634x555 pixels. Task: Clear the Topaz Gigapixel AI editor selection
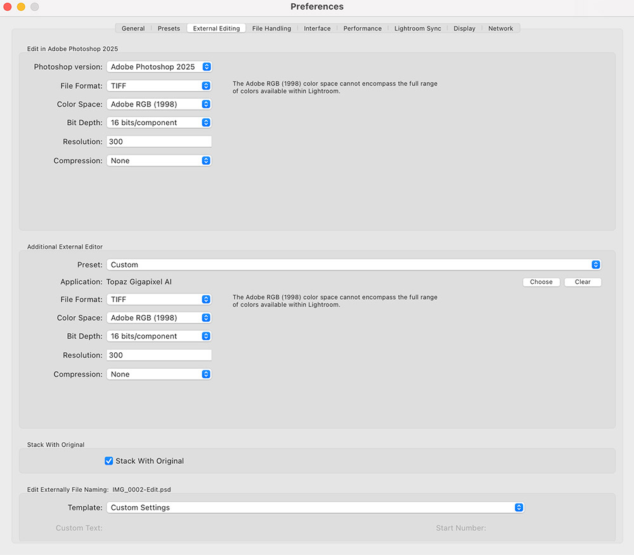tap(582, 281)
